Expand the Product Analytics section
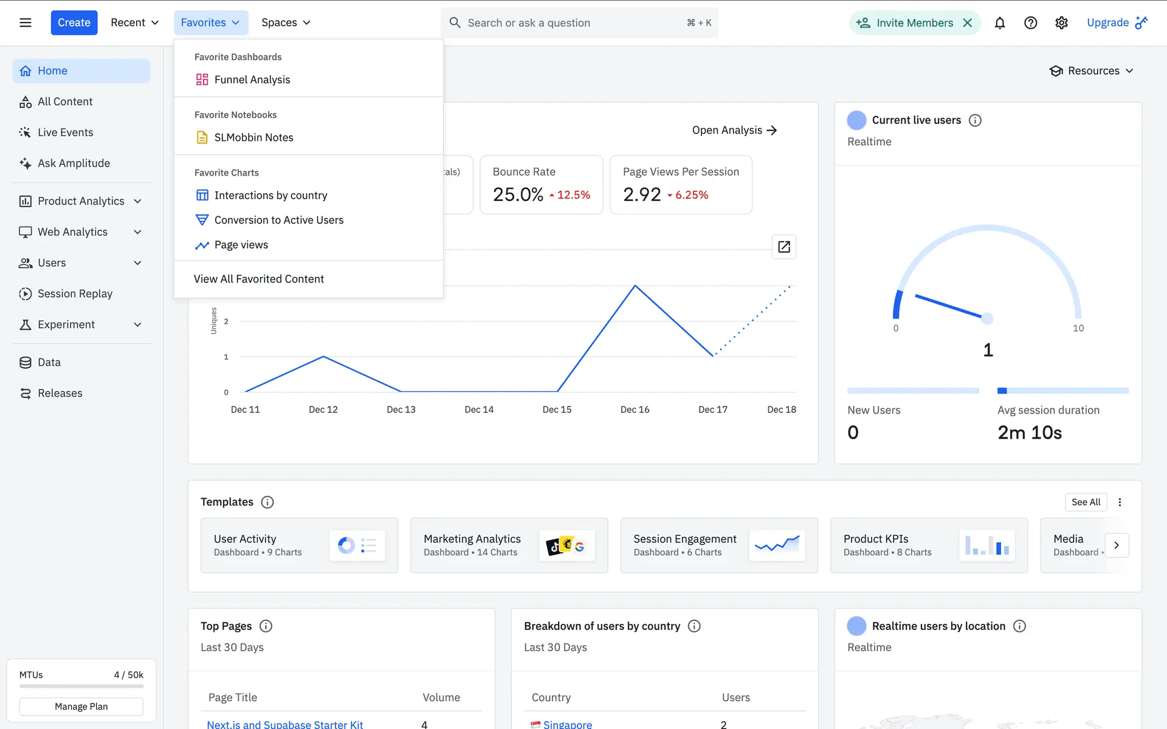 coord(137,201)
